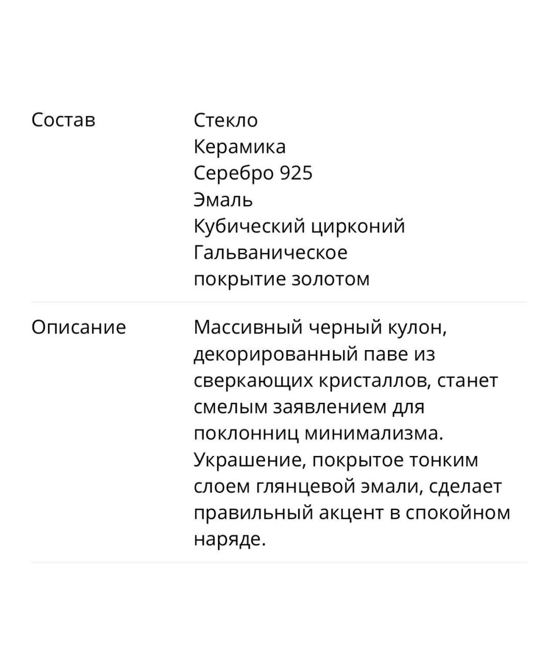Image resolution: width=558 pixels, height=661 pixels.
Task: Click the word наряде
Action: tap(229, 539)
